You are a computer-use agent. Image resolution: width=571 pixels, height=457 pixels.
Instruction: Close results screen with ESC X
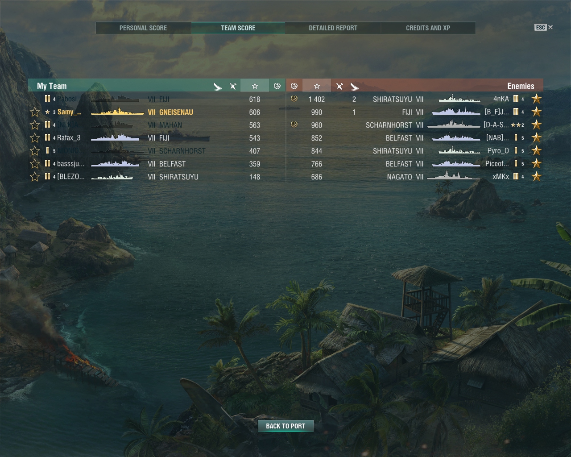coord(544,27)
